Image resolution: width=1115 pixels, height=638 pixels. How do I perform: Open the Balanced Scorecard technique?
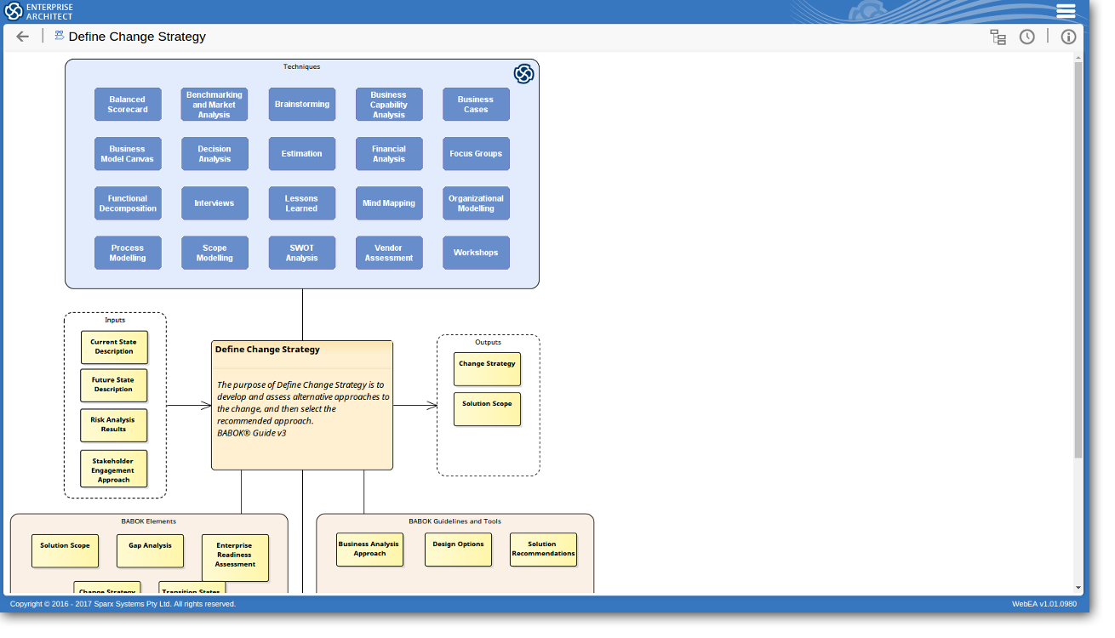point(128,105)
